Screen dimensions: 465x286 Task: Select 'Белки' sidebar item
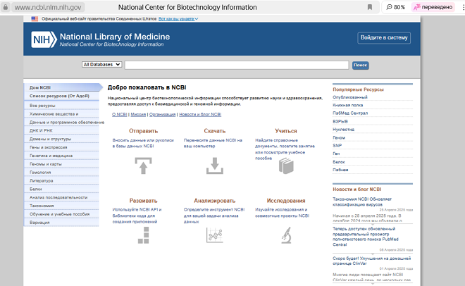tap(61, 189)
